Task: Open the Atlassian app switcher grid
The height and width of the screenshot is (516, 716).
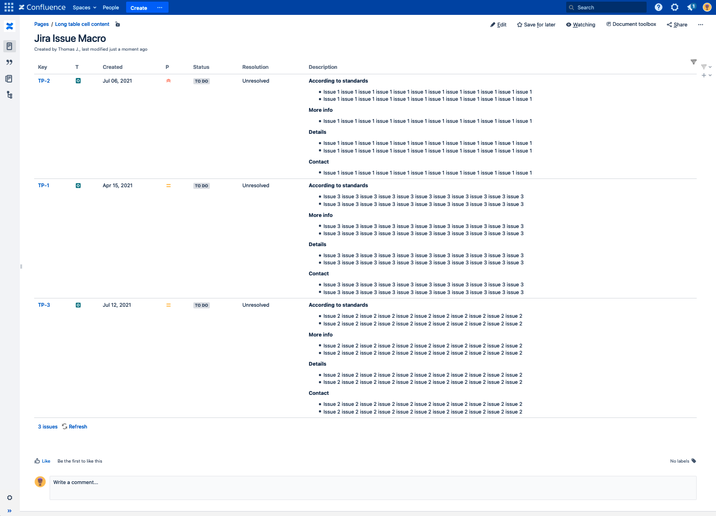Action: 8,7
